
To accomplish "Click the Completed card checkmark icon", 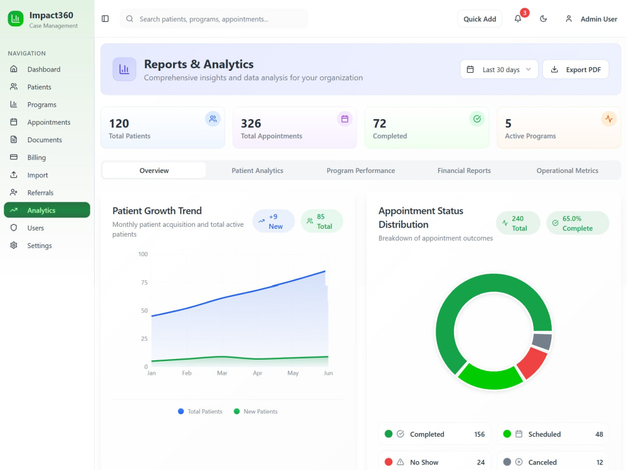I will (477, 118).
